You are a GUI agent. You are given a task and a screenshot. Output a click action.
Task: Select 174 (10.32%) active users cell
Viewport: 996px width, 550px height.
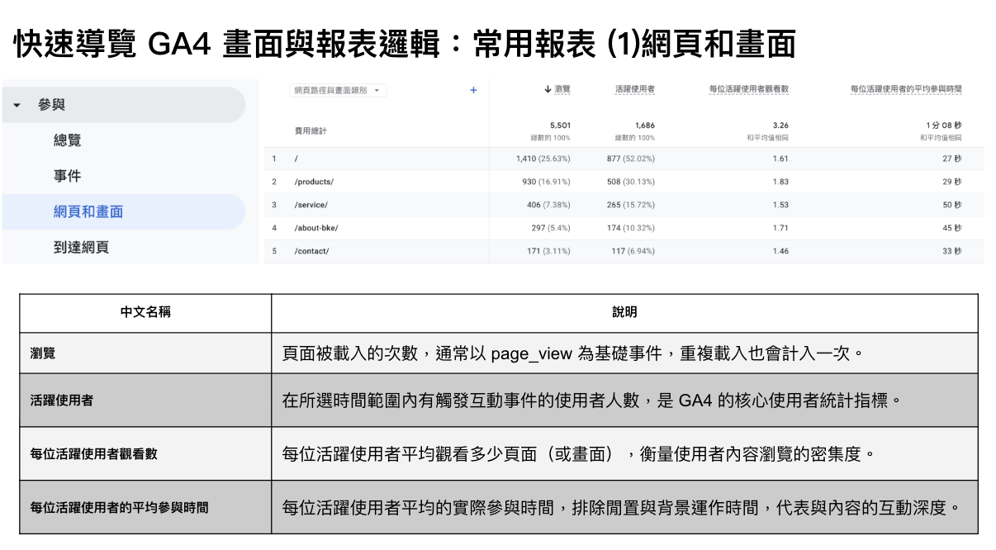tap(630, 228)
